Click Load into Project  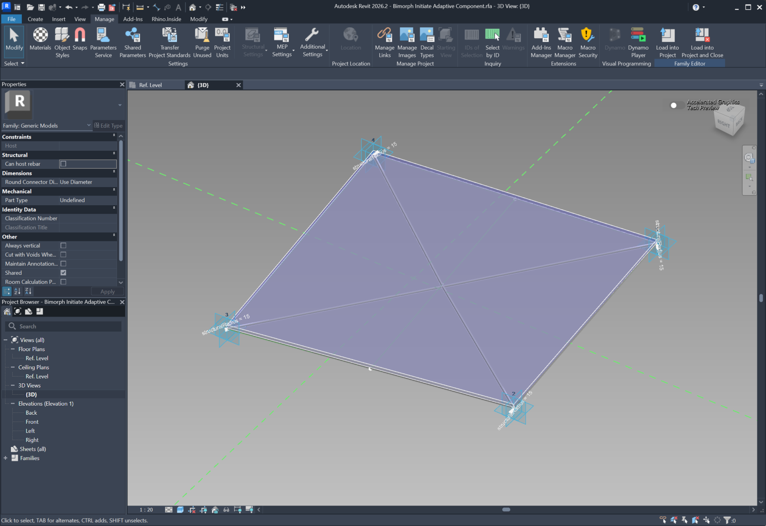pyautogui.click(x=667, y=43)
